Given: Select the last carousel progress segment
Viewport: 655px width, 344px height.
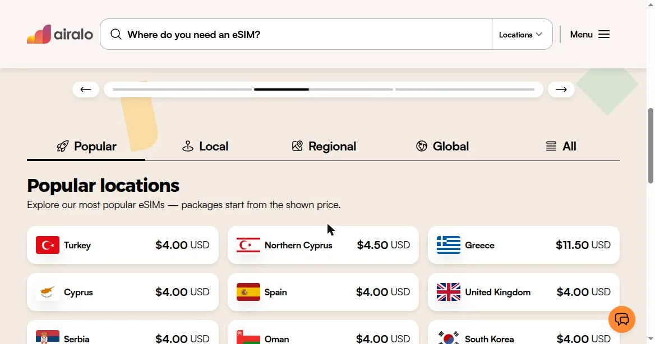Looking at the screenshot, I should click(465, 89).
